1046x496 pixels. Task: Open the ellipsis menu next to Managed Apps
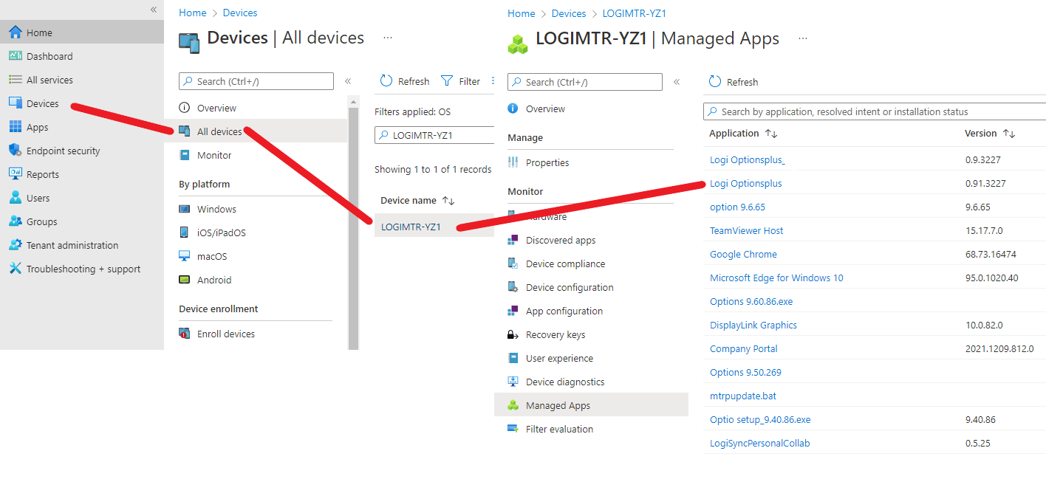[x=801, y=38]
